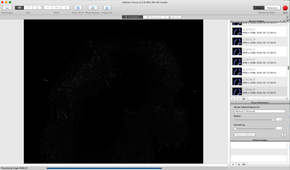Image resolution: width=290 pixels, height=170 pixels.
Task: Switch to the Parameters tab
Action: tap(132, 17)
